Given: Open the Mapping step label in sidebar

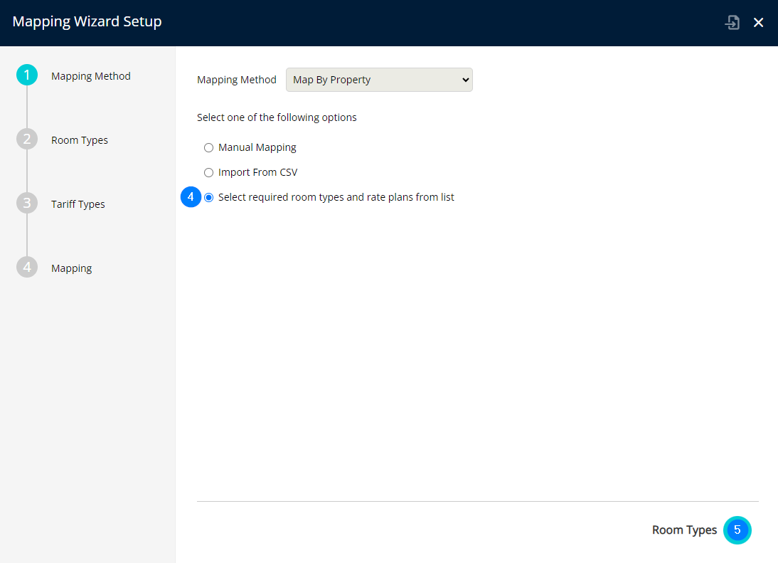Looking at the screenshot, I should pos(72,268).
